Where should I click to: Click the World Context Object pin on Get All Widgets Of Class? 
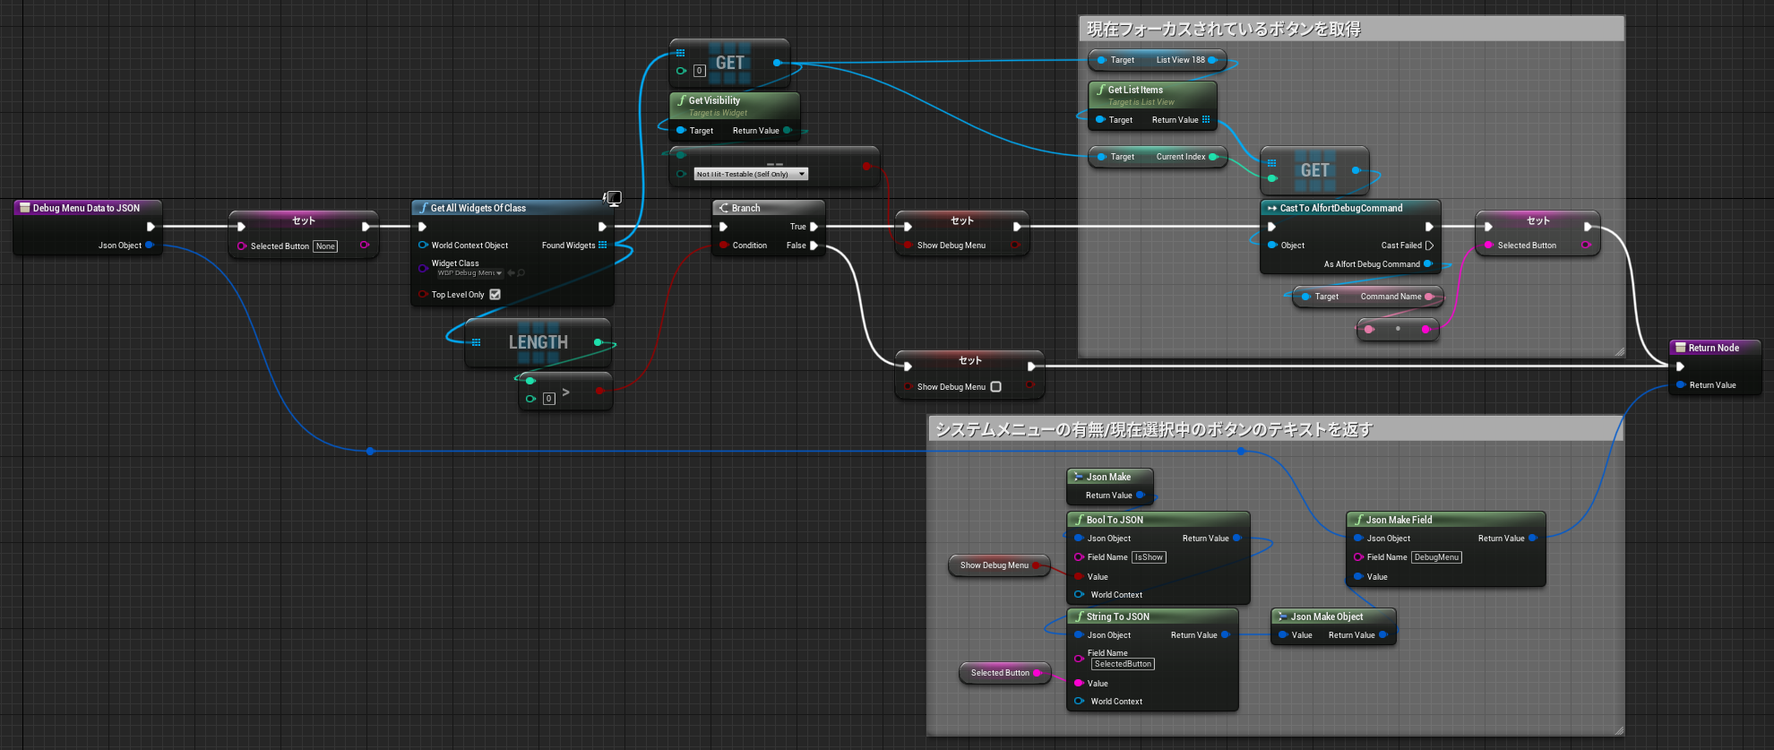(423, 245)
